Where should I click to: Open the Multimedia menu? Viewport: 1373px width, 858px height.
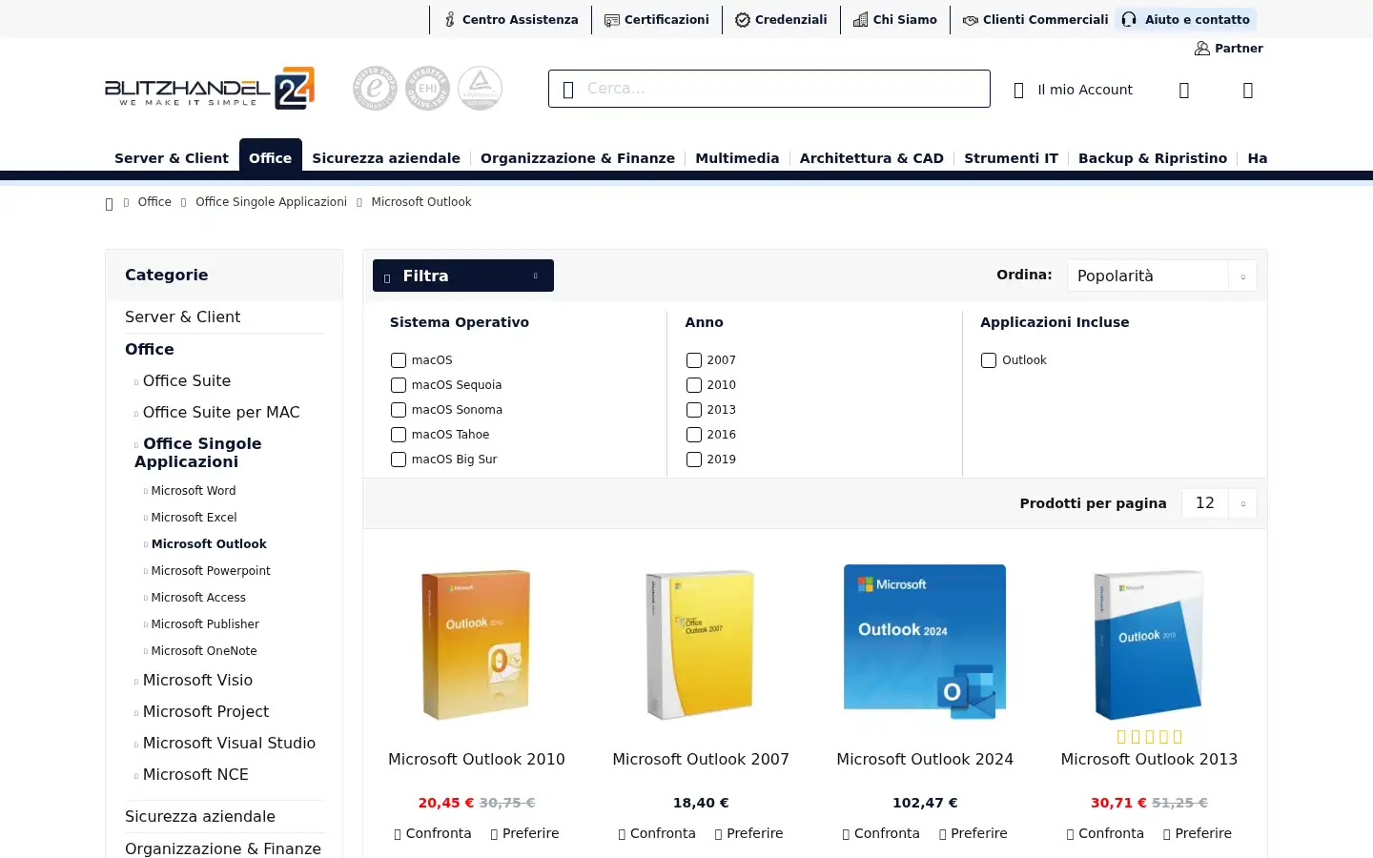(737, 158)
